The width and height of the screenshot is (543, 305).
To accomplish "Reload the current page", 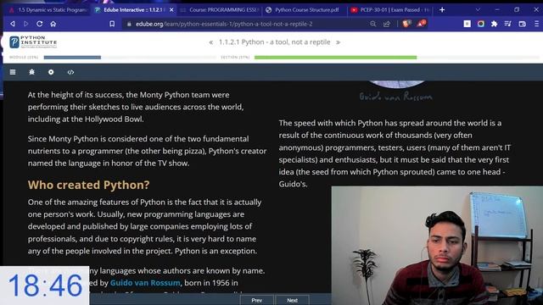I will pyautogui.click(x=40, y=24).
